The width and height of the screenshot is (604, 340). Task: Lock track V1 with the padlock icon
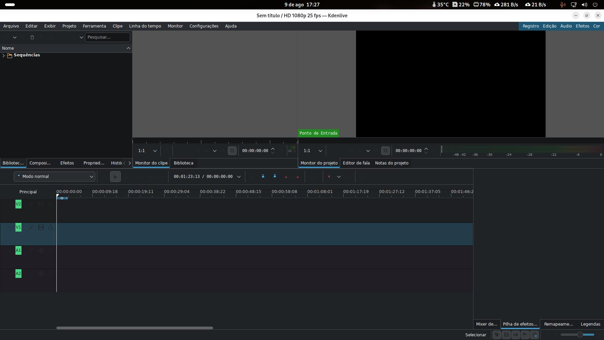click(50, 227)
